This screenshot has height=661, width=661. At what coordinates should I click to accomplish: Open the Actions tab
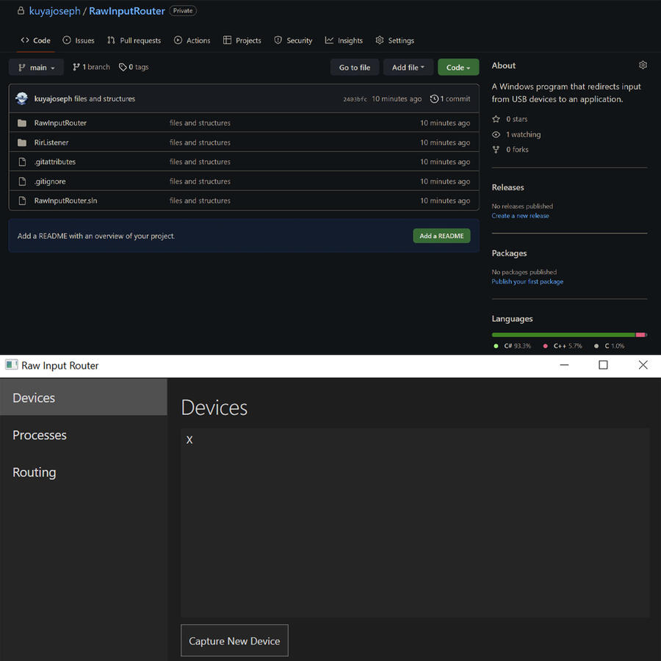(192, 40)
